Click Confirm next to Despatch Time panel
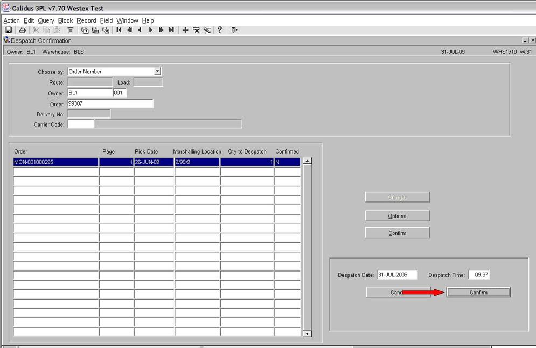Viewport: 536px width, 348px height. click(478, 293)
